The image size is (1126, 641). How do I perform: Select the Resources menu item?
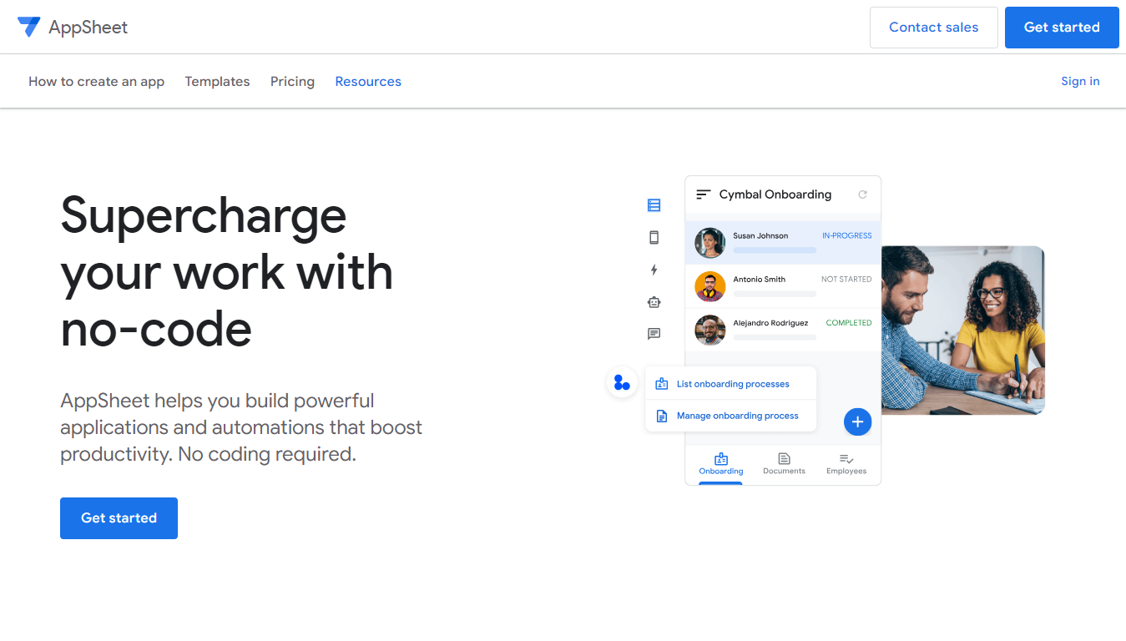coord(368,81)
